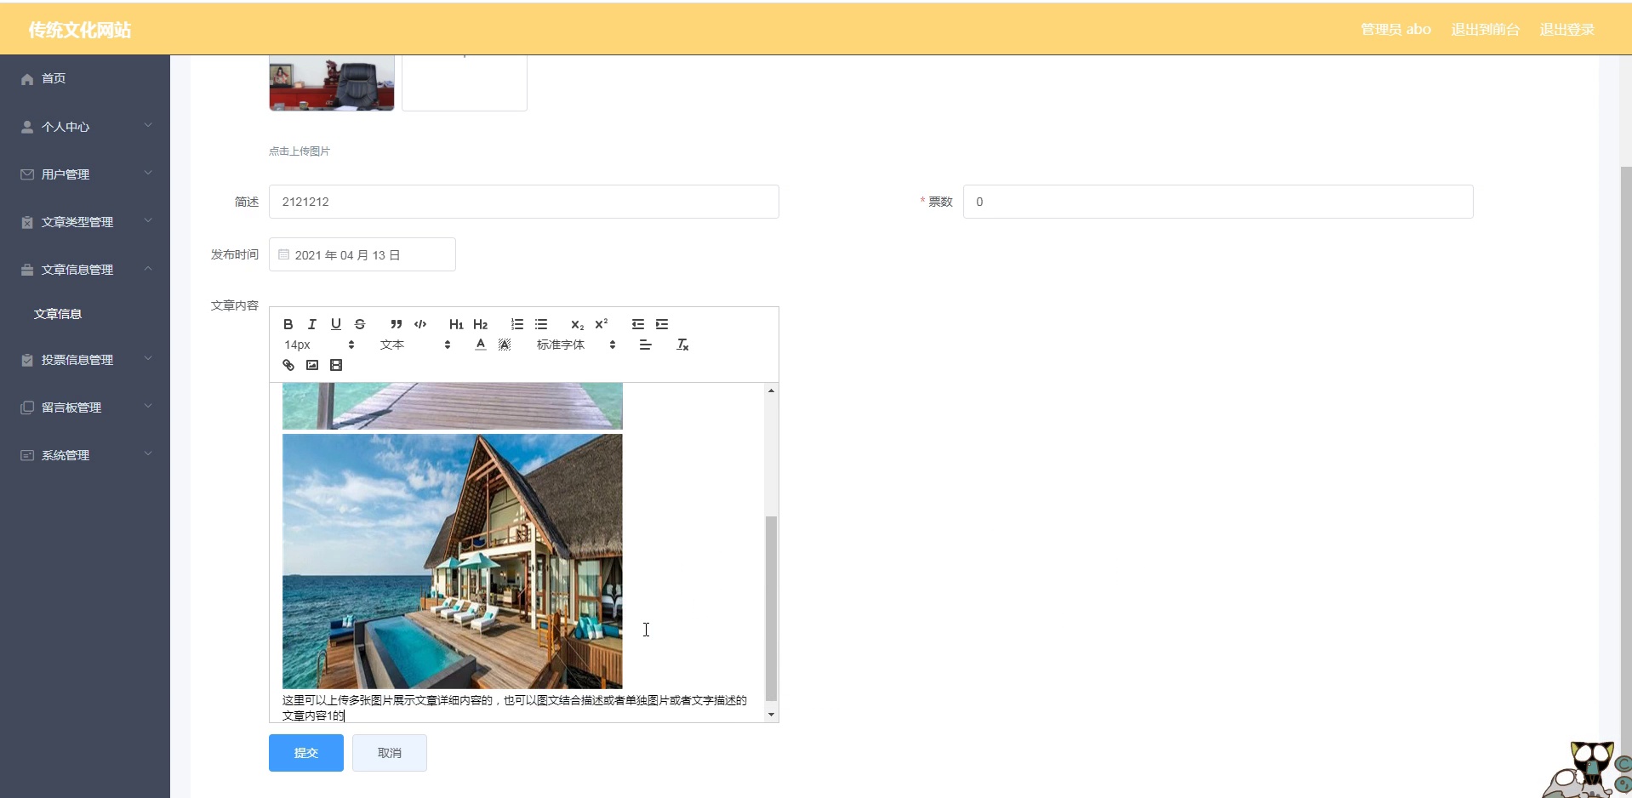
Task: Click 退出到前台 in the header
Action: tap(1486, 30)
